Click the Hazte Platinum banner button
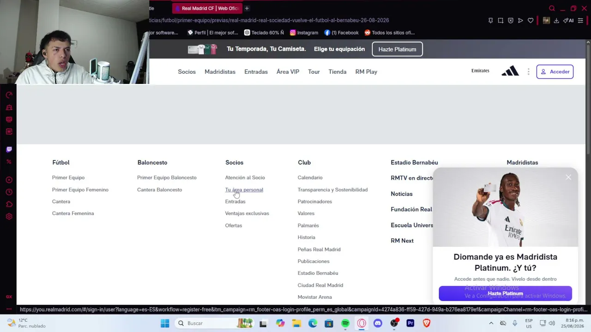The width and height of the screenshot is (591, 332). tap(397, 49)
